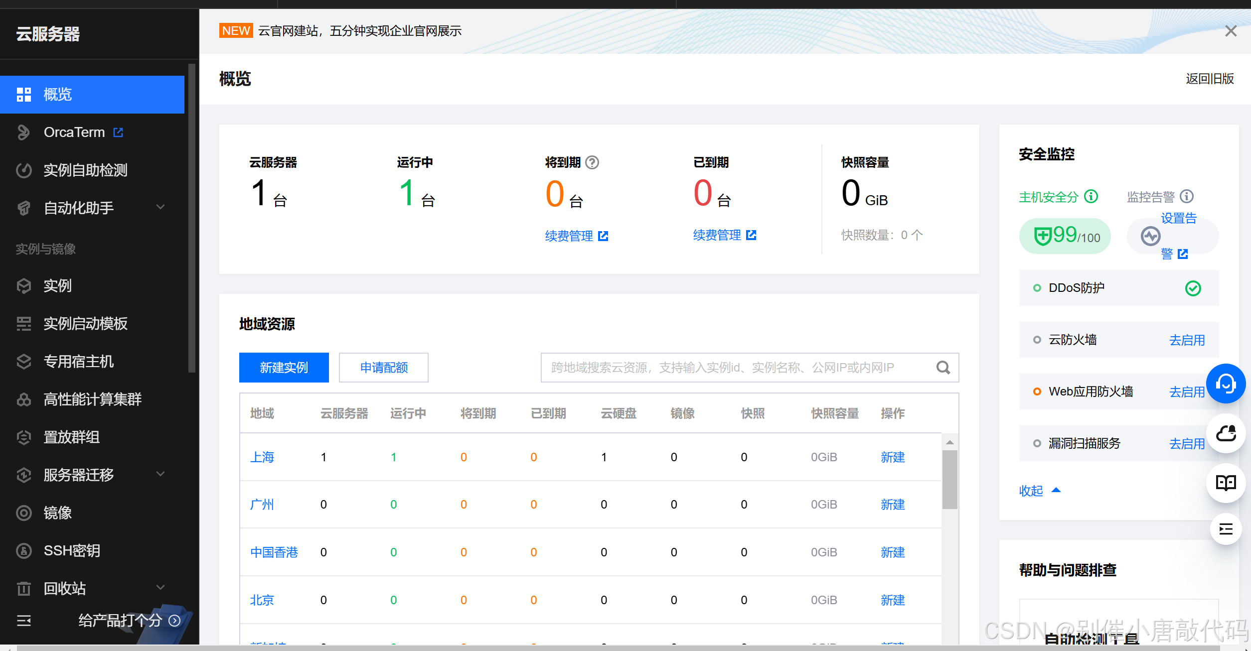1251x651 pixels.
Task: Open the documentation book icon
Action: (x=1226, y=483)
